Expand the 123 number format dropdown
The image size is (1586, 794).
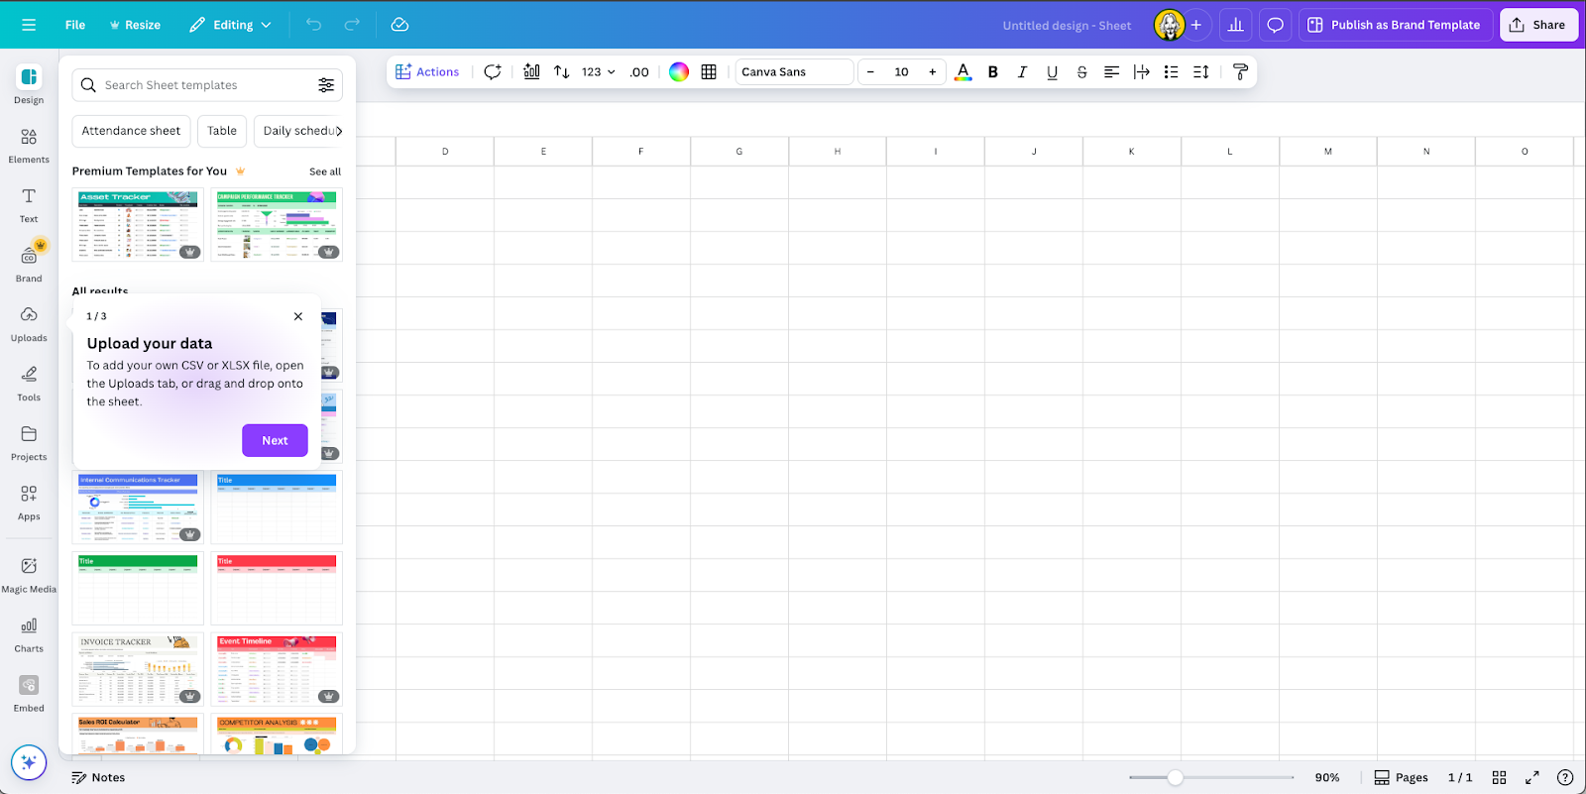click(x=598, y=72)
